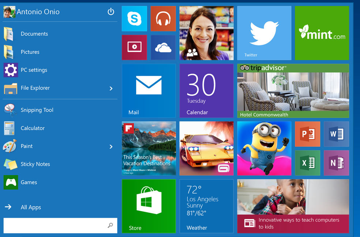Click the PC settings label

pos(34,70)
